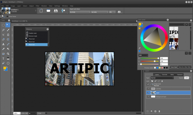
Task: Select the Blur droplet tool
Action: [8, 35]
